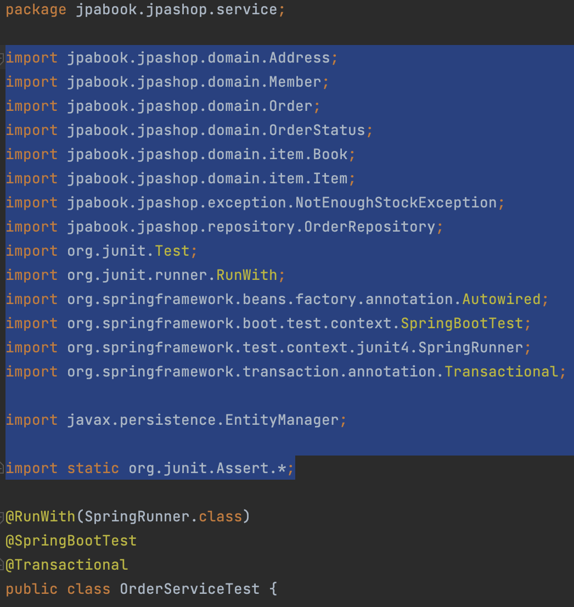574x607 pixels.
Task: Click fold end marker beside @Transactional annotation
Action: (x=2, y=565)
